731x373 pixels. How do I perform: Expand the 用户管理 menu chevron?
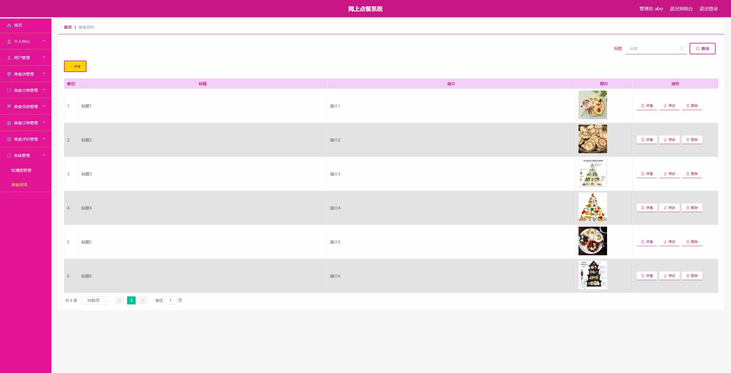(44, 57)
